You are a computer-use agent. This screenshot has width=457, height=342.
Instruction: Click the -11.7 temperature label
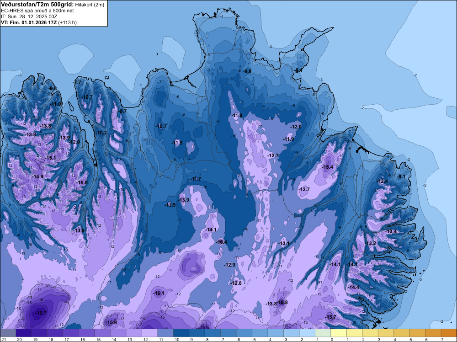point(195,179)
